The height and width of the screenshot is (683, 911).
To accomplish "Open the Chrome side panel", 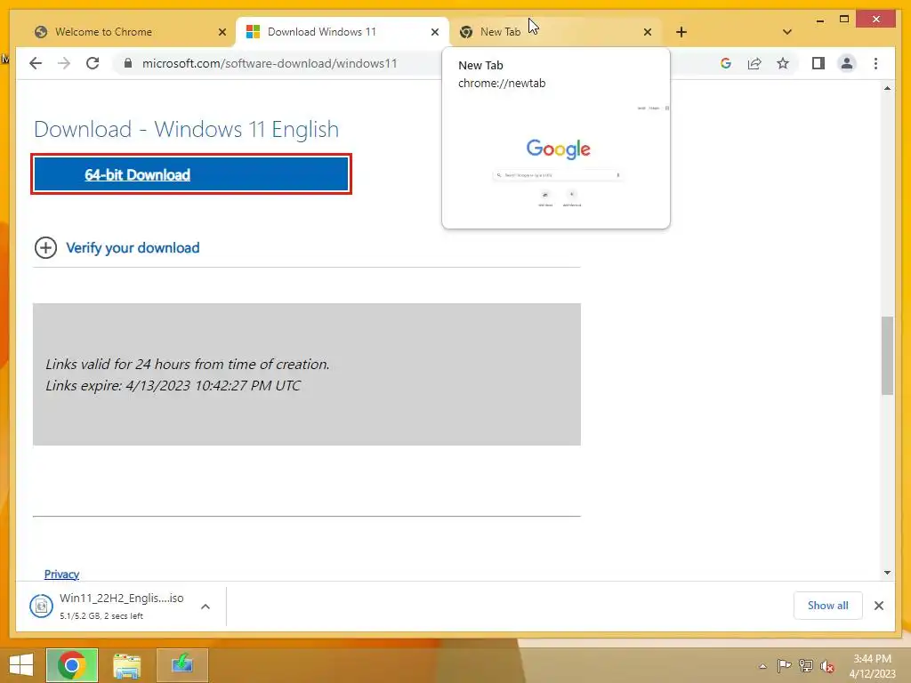I will (x=818, y=63).
